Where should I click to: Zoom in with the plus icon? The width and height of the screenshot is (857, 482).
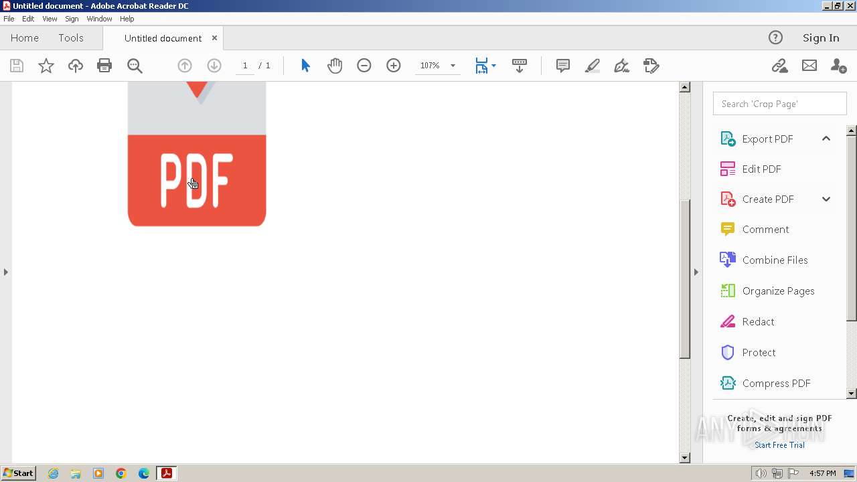click(394, 66)
